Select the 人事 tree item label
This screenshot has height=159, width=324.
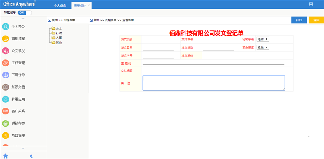[x=59, y=38]
